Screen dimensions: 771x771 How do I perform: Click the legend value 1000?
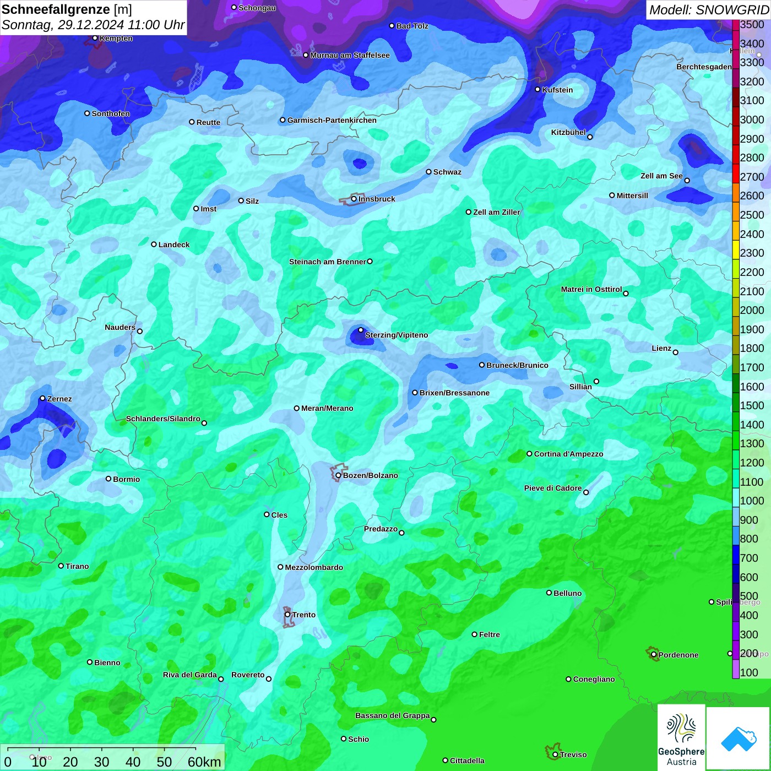tap(752, 501)
